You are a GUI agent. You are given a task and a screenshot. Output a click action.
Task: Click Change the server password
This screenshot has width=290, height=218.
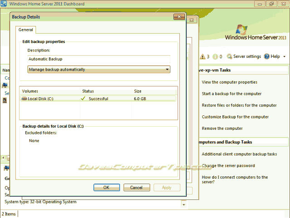(x=228, y=166)
